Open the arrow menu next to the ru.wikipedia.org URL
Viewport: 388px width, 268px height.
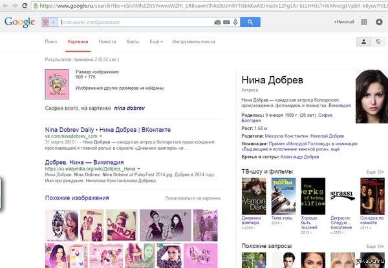[139, 168]
